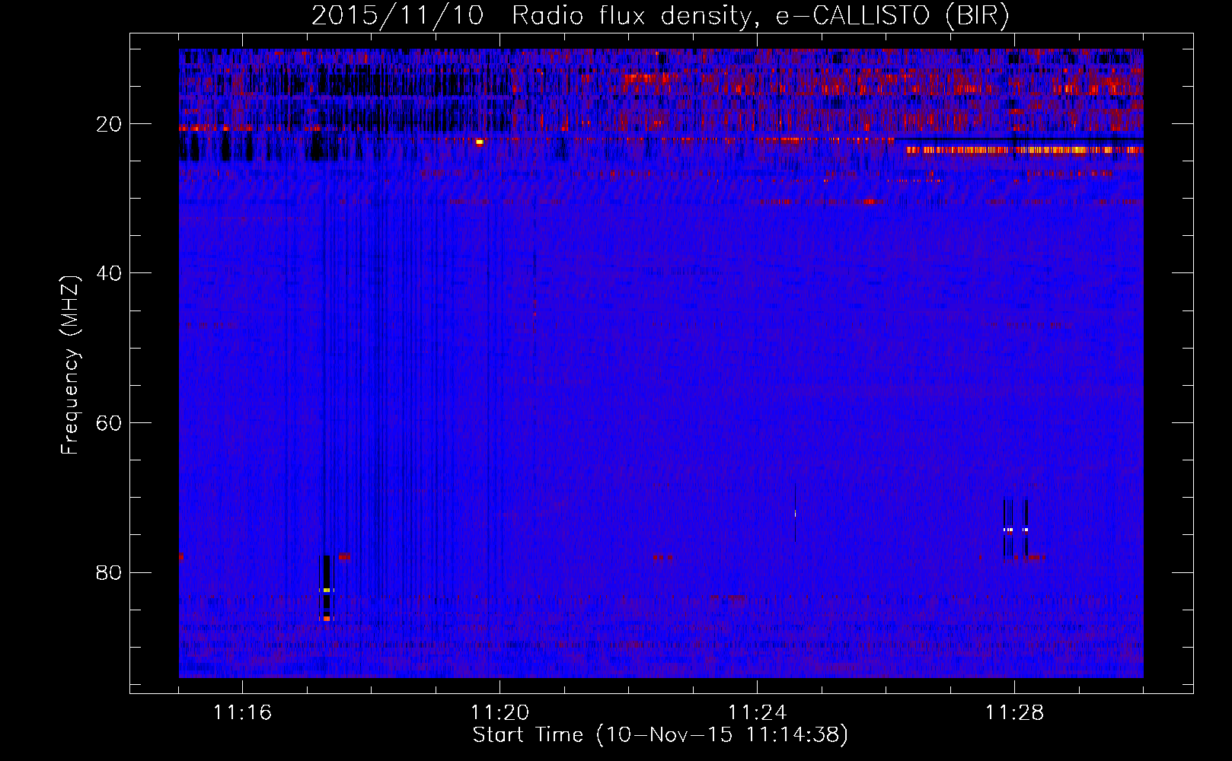Click the 60 MHz frequency tick label
Screen dimensions: 1232x761
110,423
